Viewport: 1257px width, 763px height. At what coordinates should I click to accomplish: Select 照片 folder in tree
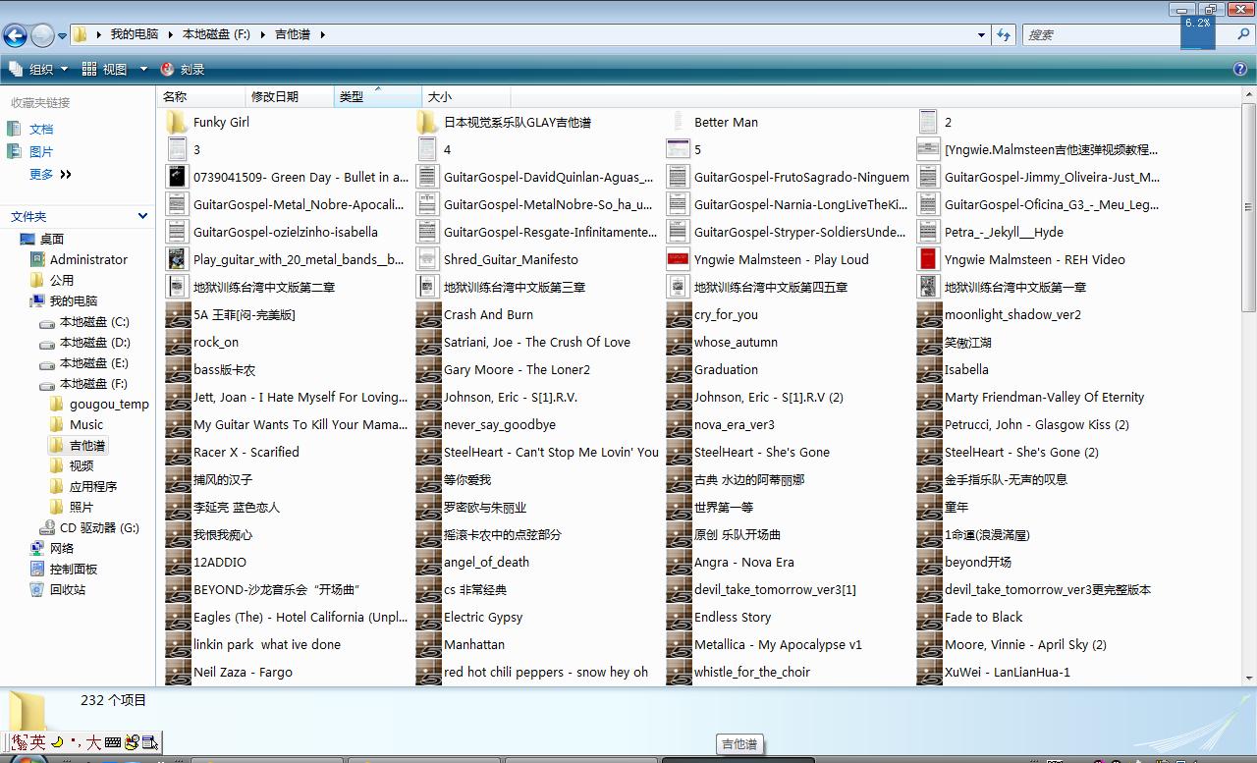tap(72, 507)
